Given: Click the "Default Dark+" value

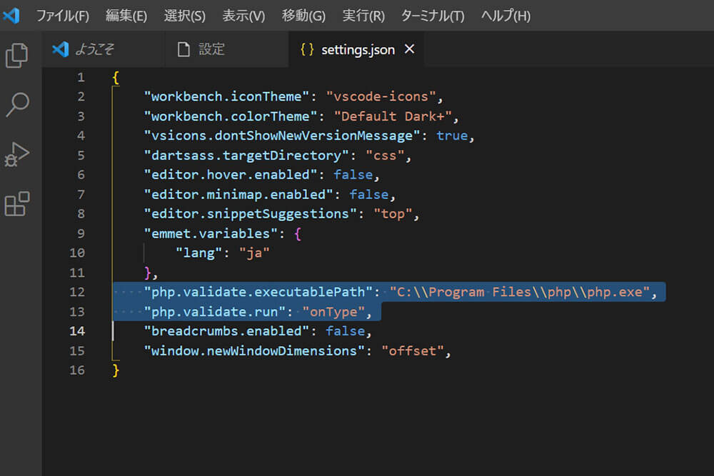Looking at the screenshot, I should click(x=393, y=116).
